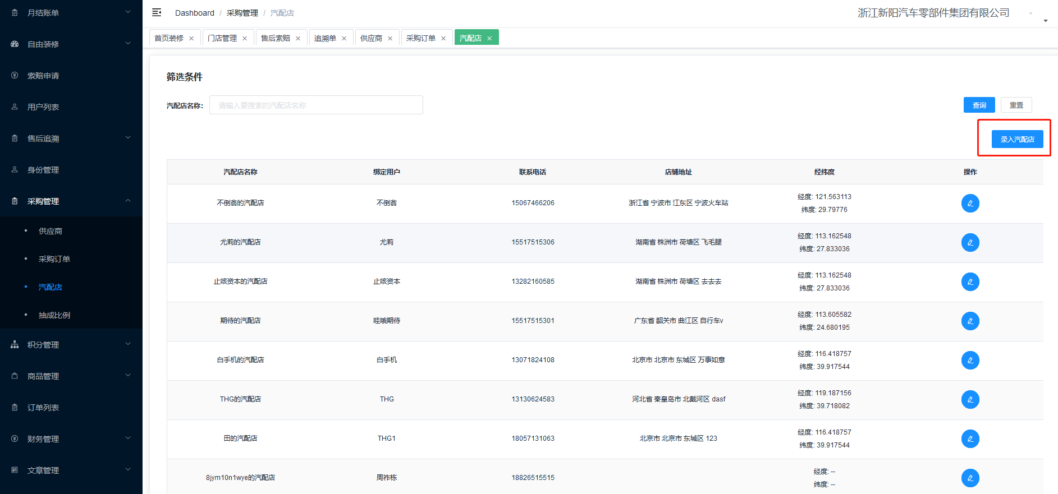Close the active 汽配店 tab
1058x494 pixels.
pos(489,38)
